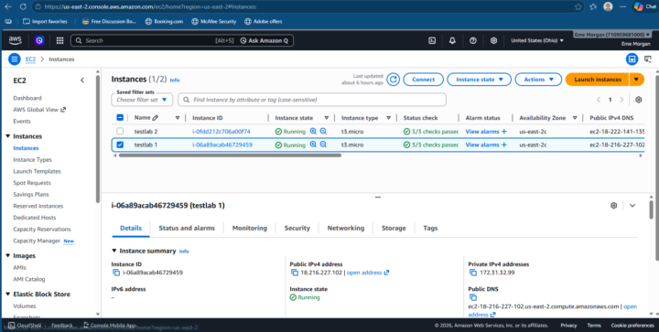Open details panel settings gear
Screen dimensions: 659x332
(613, 205)
